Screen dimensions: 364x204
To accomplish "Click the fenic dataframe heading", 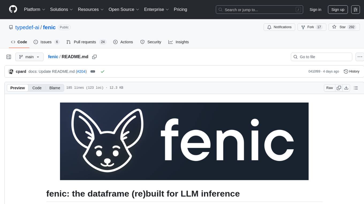I will click(143, 194).
